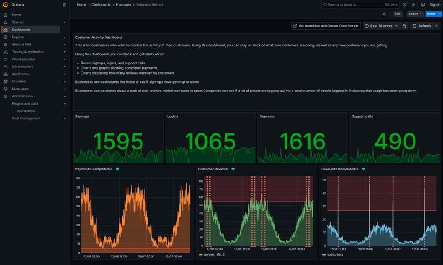Click the Edit dashboard button

(398, 14)
